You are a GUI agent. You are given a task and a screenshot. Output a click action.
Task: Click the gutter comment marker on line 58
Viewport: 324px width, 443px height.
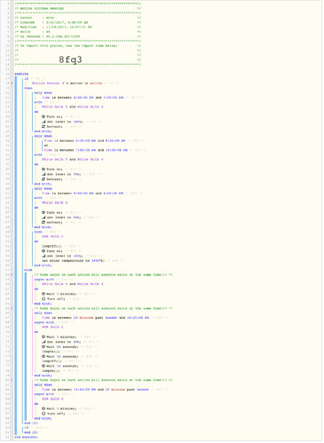point(12,274)
